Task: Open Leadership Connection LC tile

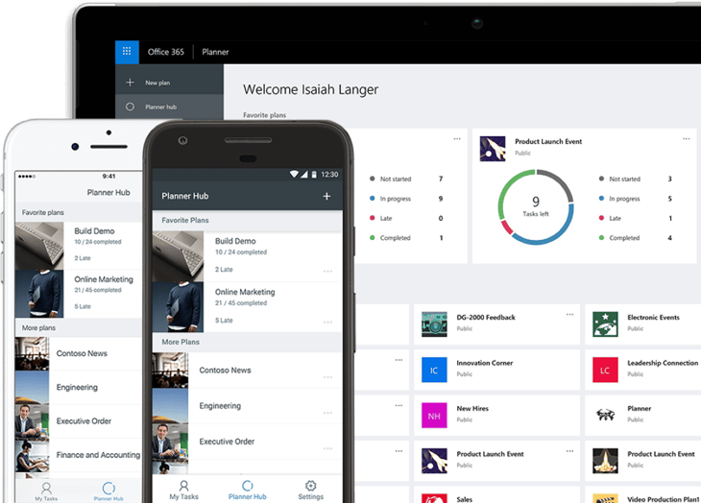Action: tap(605, 370)
